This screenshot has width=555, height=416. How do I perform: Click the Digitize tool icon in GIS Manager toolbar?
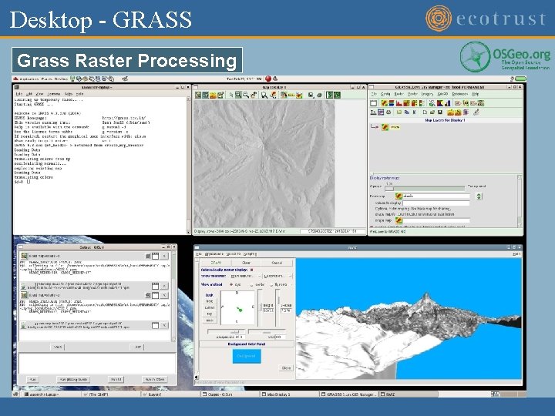[476, 112]
